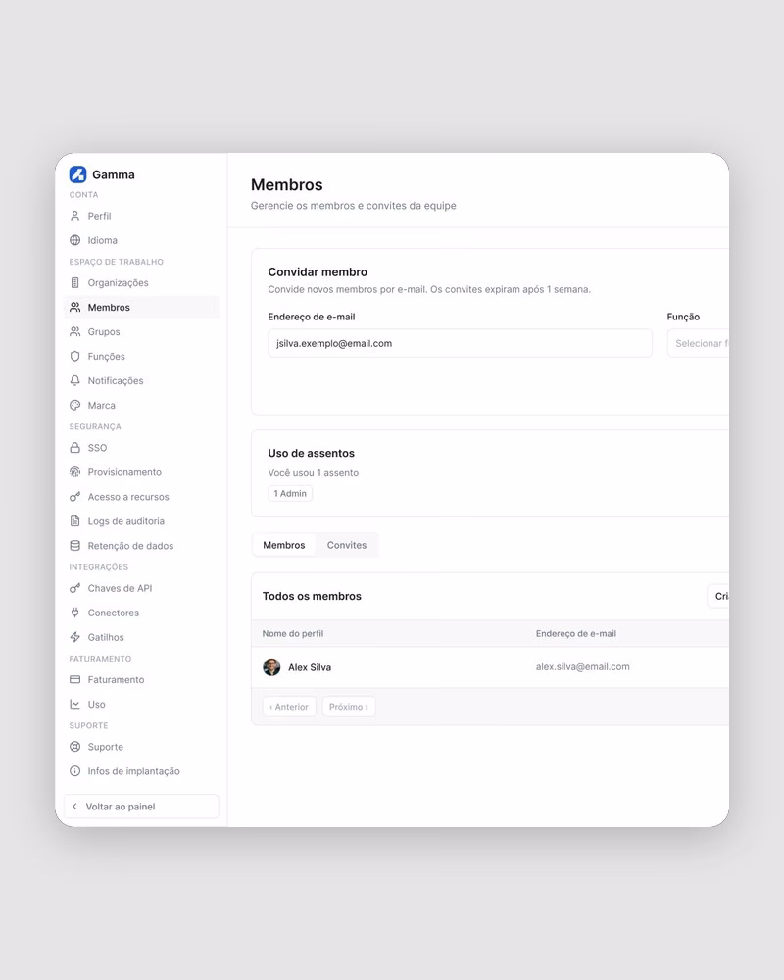Click the Funções shield icon

click(75, 357)
